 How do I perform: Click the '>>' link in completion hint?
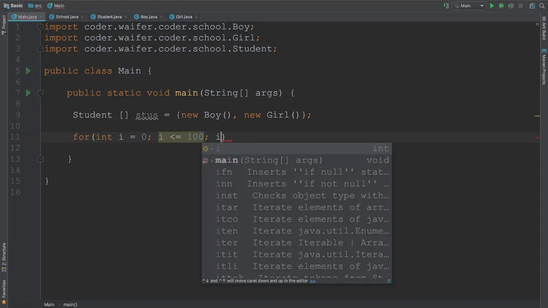click(x=313, y=281)
